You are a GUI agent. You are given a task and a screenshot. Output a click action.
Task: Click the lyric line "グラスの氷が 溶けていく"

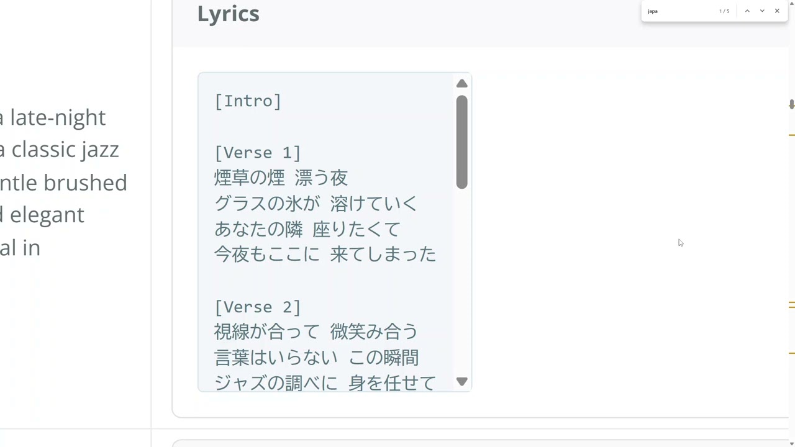point(316,204)
